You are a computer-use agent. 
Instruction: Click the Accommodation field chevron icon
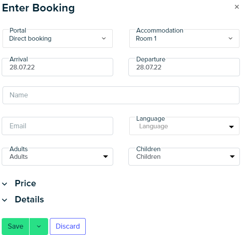(x=231, y=39)
